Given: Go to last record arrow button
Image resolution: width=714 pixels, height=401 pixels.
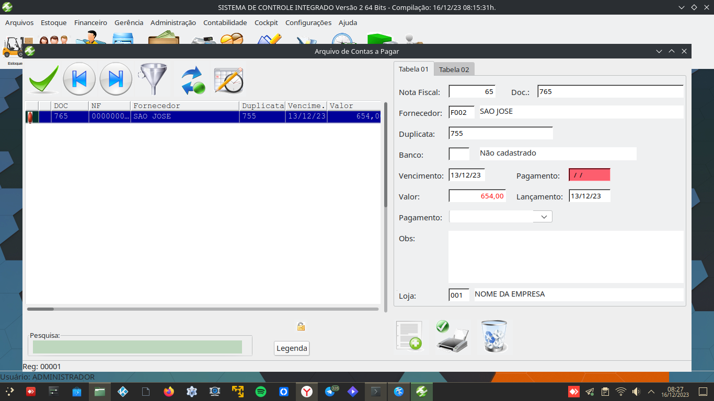Looking at the screenshot, I should (x=116, y=79).
